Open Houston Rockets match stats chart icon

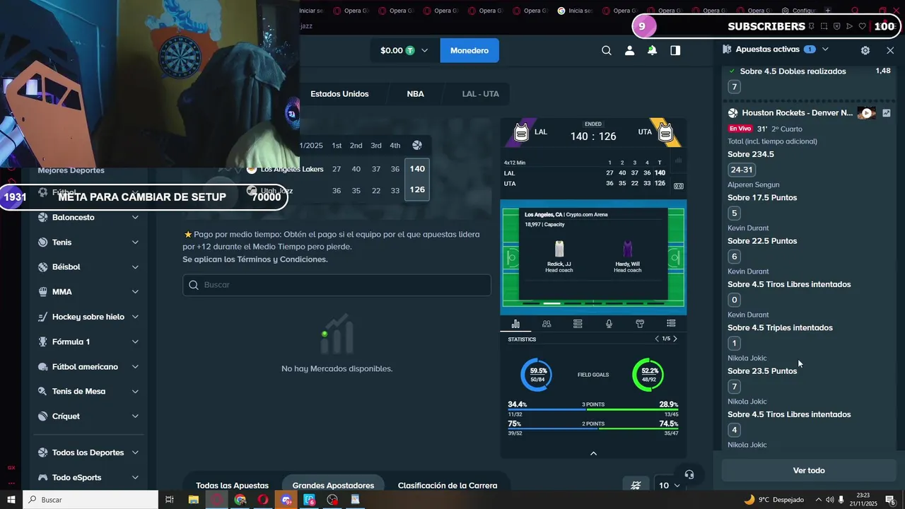click(886, 113)
